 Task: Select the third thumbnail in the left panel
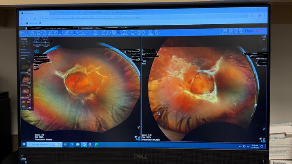click(x=26, y=90)
